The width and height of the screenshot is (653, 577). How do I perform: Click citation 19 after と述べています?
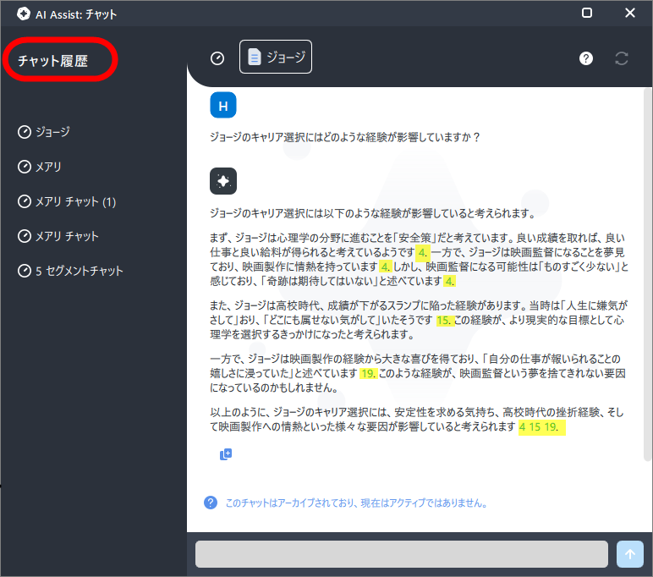tap(368, 374)
